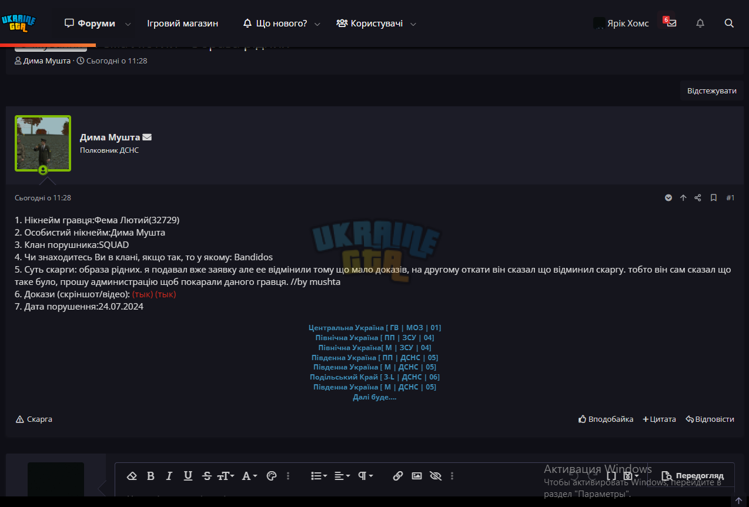Like the post with Вподобайка
The width and height of the screenshot is (749, 507).
tap(606, 419)
